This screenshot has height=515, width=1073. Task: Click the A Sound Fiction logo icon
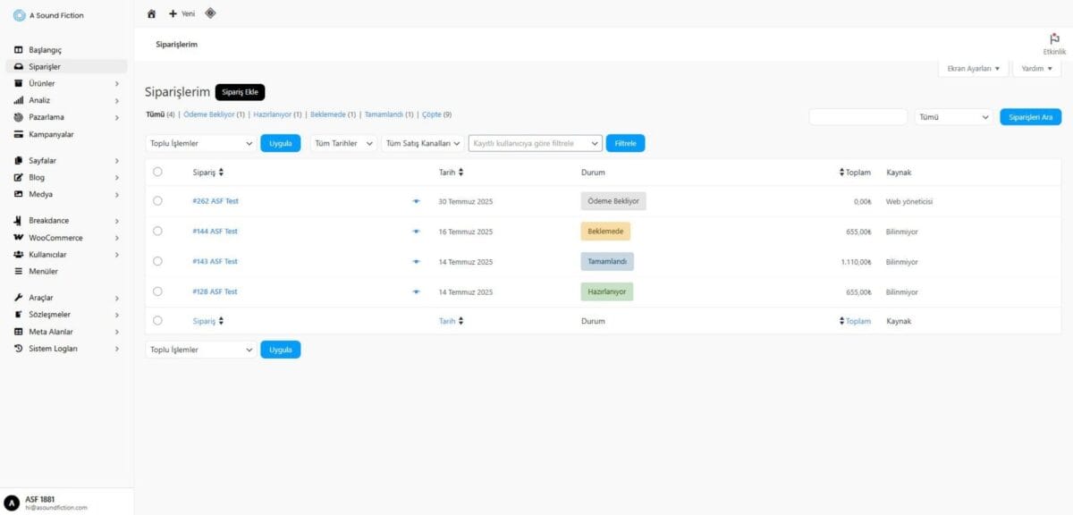[x=19, y=15]
